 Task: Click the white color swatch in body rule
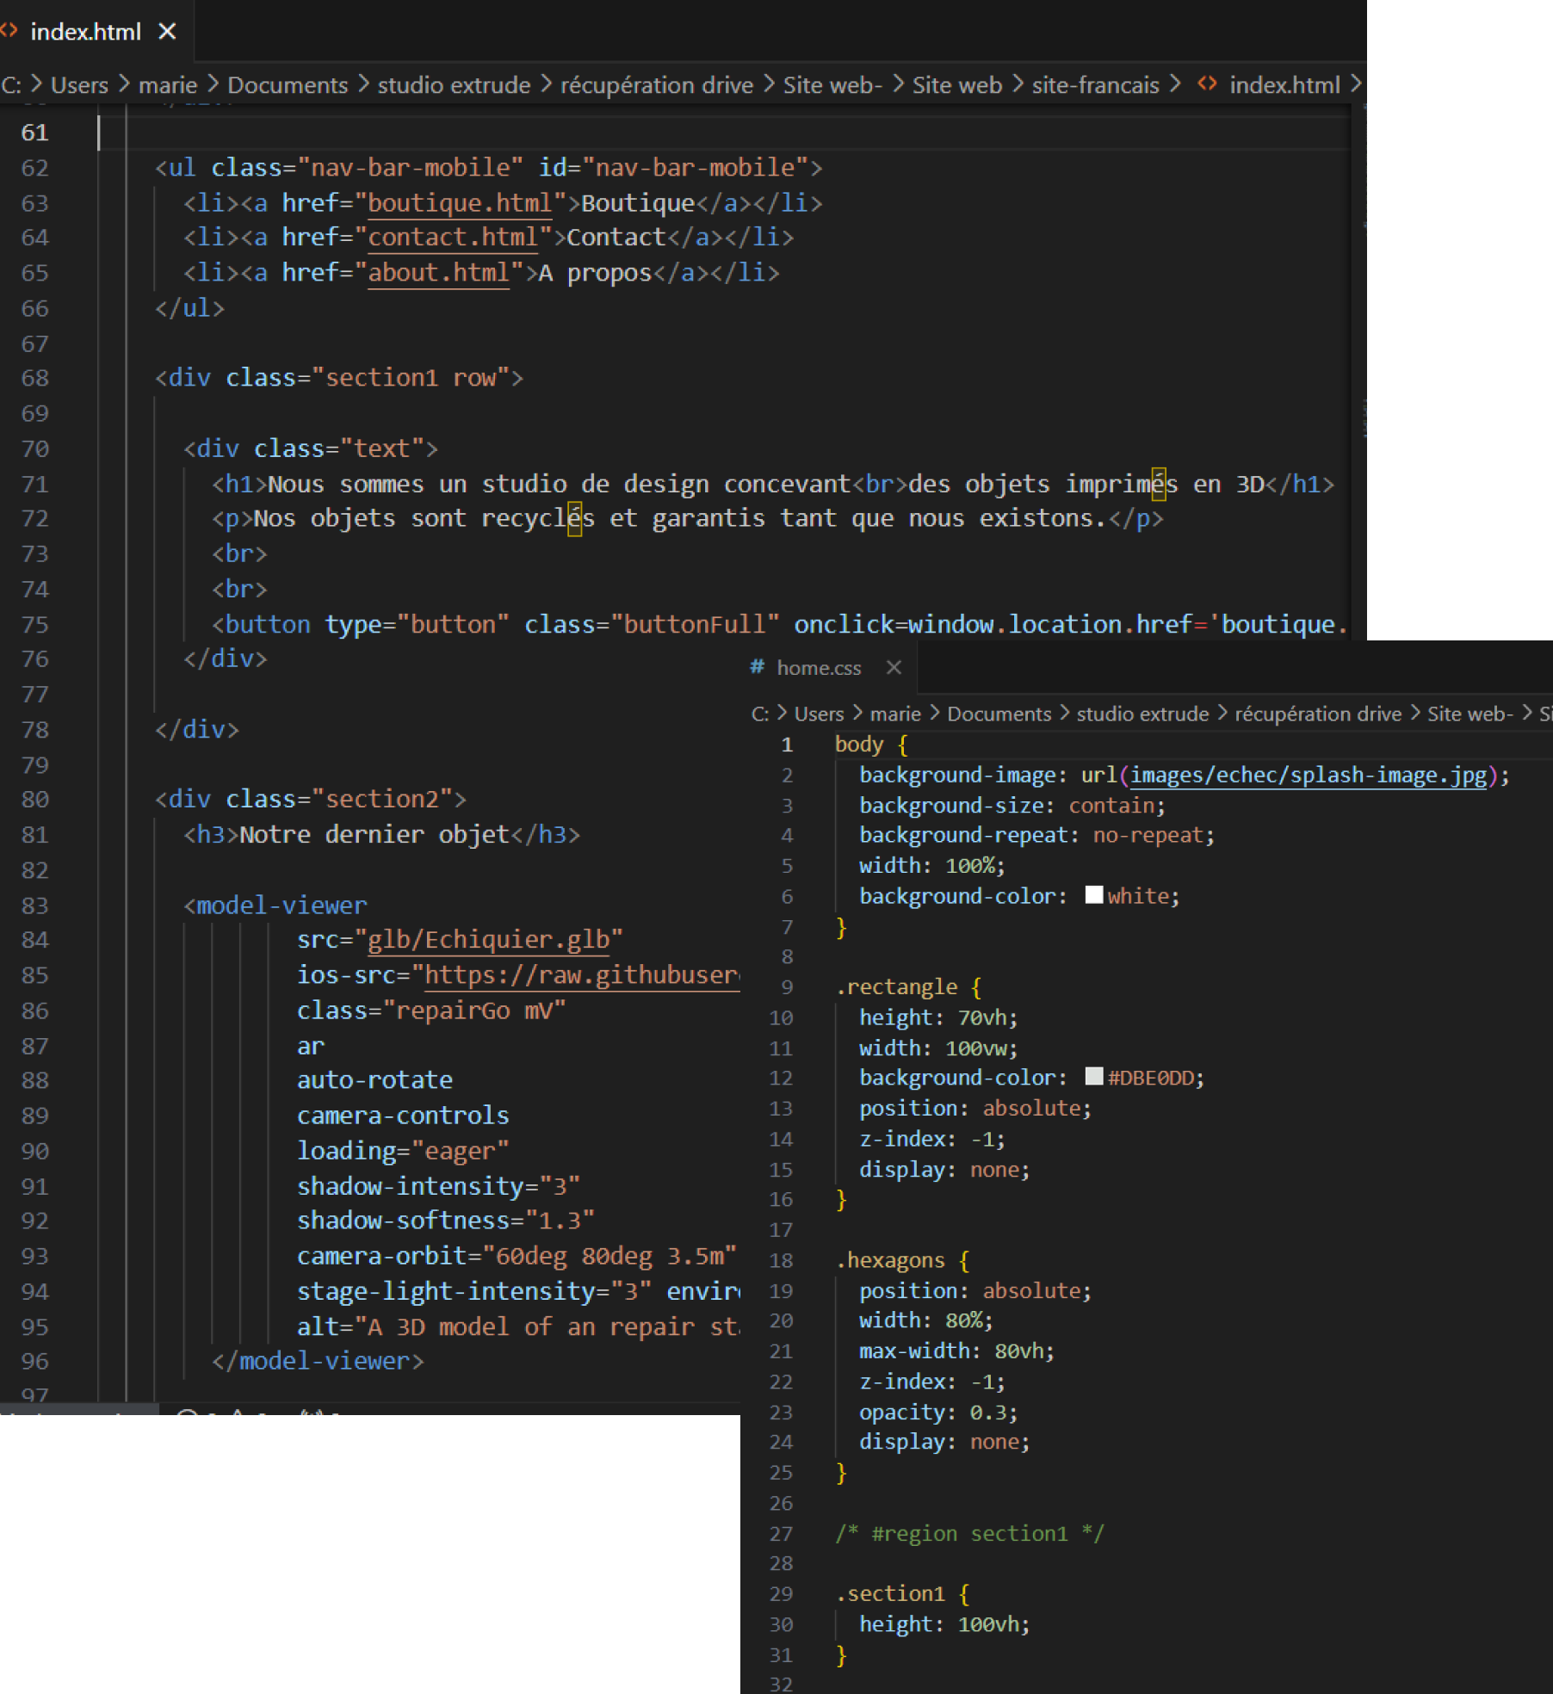click(1093, 895)
